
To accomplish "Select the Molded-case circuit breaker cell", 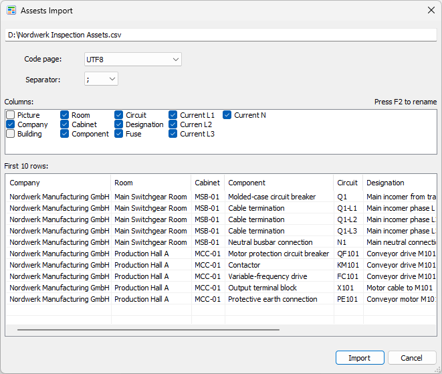I will (279, 197).
